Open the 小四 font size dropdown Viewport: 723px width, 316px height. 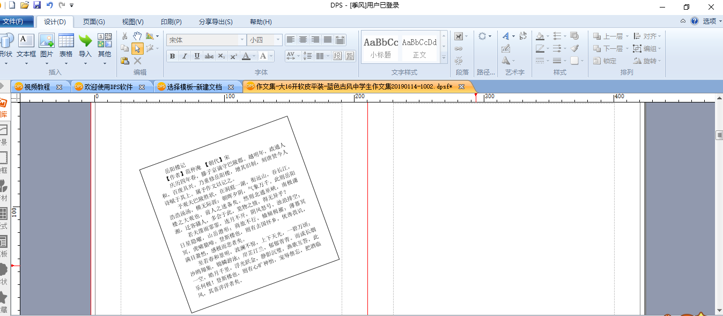[278, 40]
